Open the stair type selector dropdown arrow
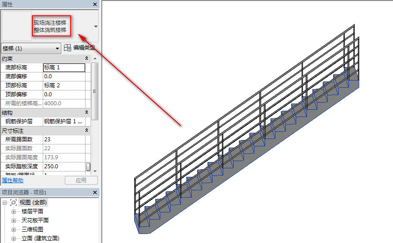This screenshot has width=393, height=243. (x=95, y=27)
